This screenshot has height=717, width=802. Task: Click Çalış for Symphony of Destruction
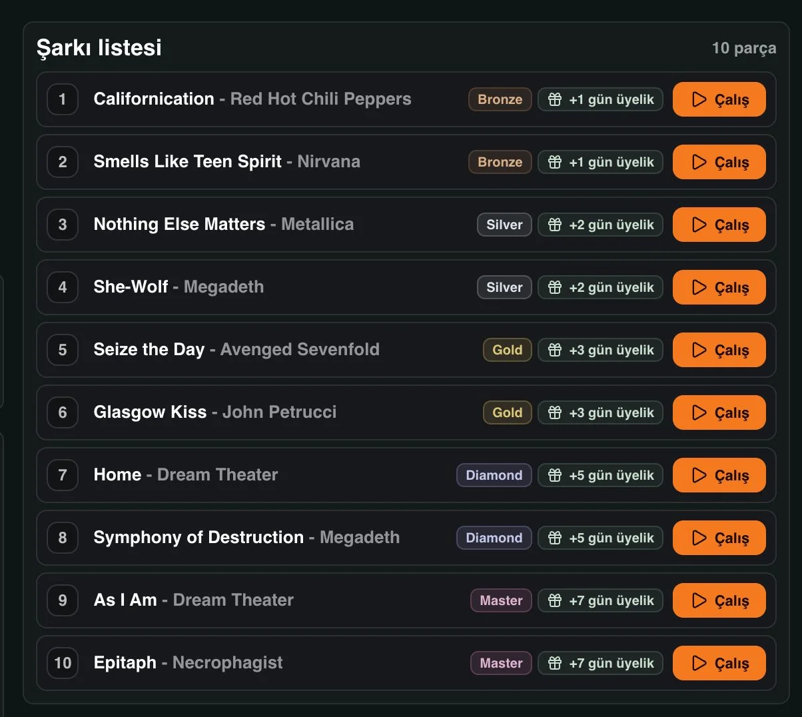(x=719, y=538)
